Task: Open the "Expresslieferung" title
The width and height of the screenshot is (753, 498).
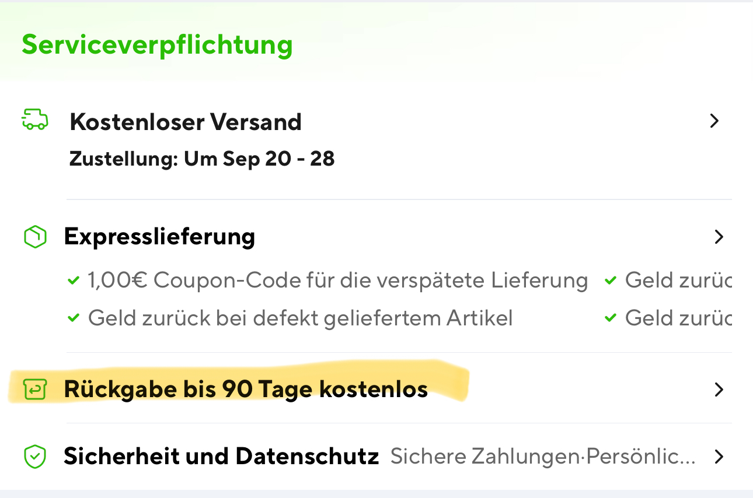Action: pos(159,237)
